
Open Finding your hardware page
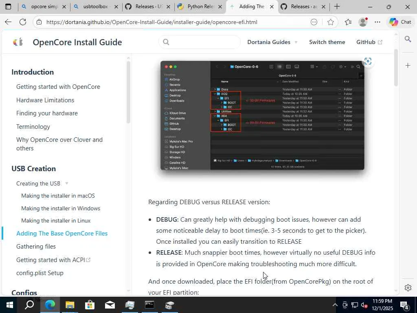coord(47,113)
